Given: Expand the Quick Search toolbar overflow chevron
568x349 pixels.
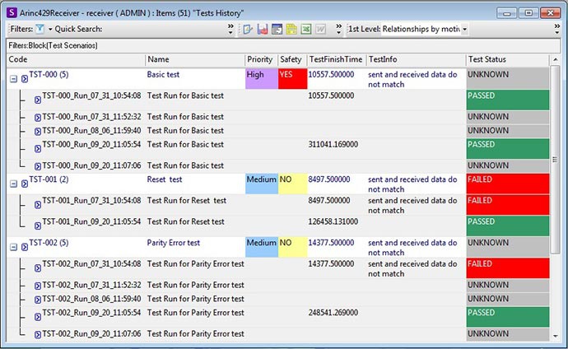Looking at the screenshot, I should (230, 29).
